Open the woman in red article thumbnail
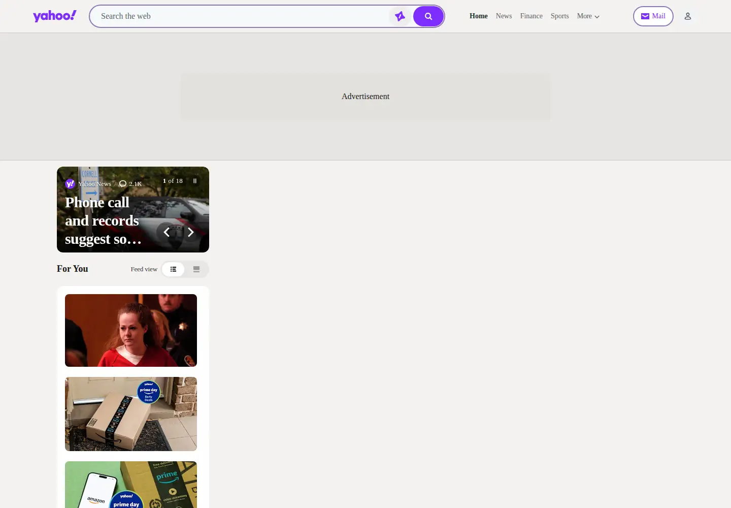Viewport: 731px width, 508px height. (x=131, y=330)
